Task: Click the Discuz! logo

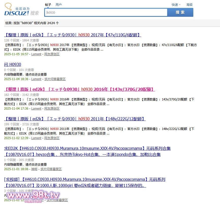Action: 22,10
